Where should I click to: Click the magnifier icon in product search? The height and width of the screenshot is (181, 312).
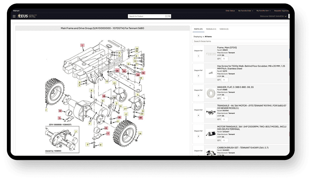pos(169,16)
